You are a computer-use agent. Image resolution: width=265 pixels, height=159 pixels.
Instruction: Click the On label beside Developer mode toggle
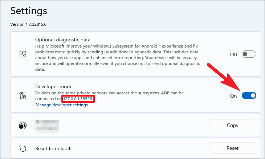click(233, 96)
